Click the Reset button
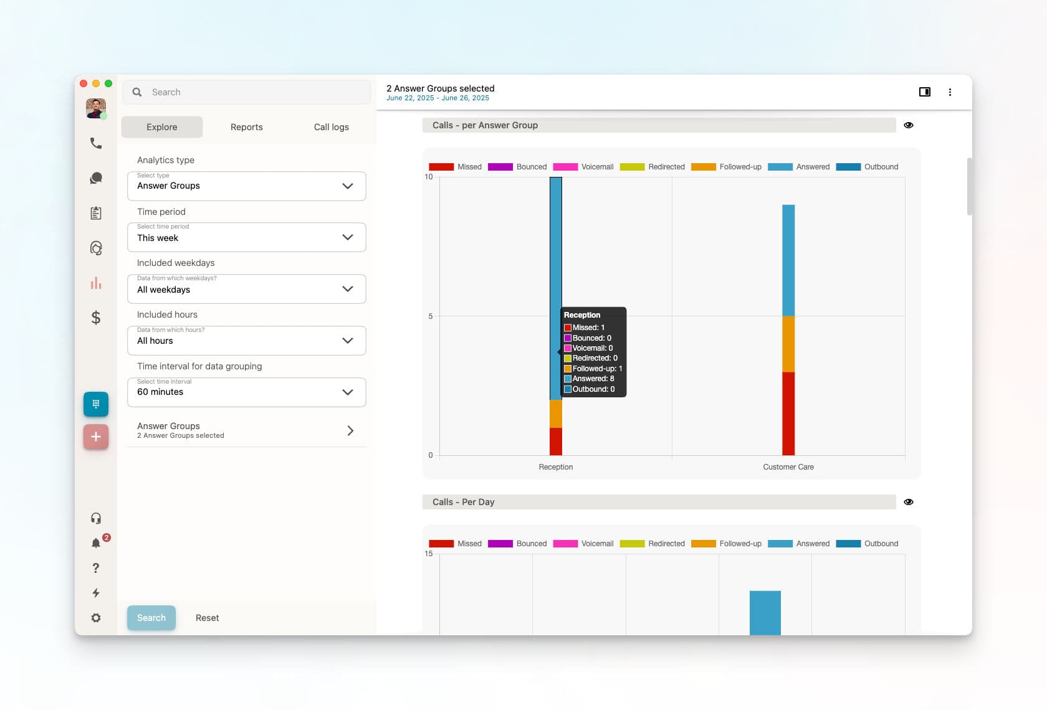Image resolution: width=1047 pixels, height=710 pixels. [207, 618]
